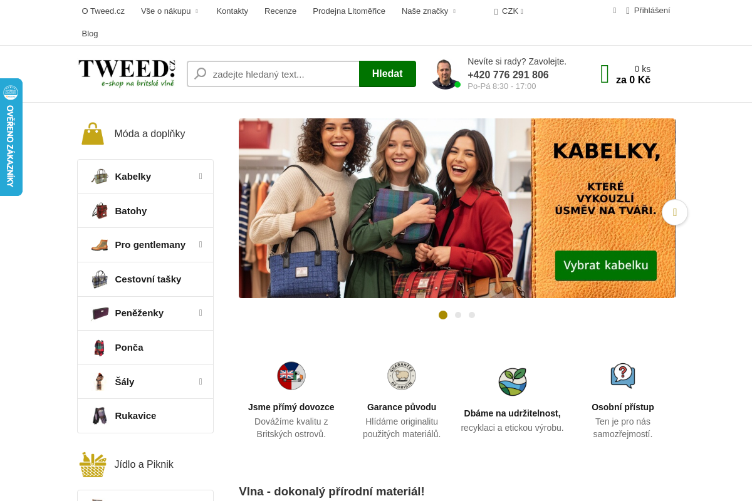
Task: Click the British flag direct importer icon
Action: [x=291, y=376]
